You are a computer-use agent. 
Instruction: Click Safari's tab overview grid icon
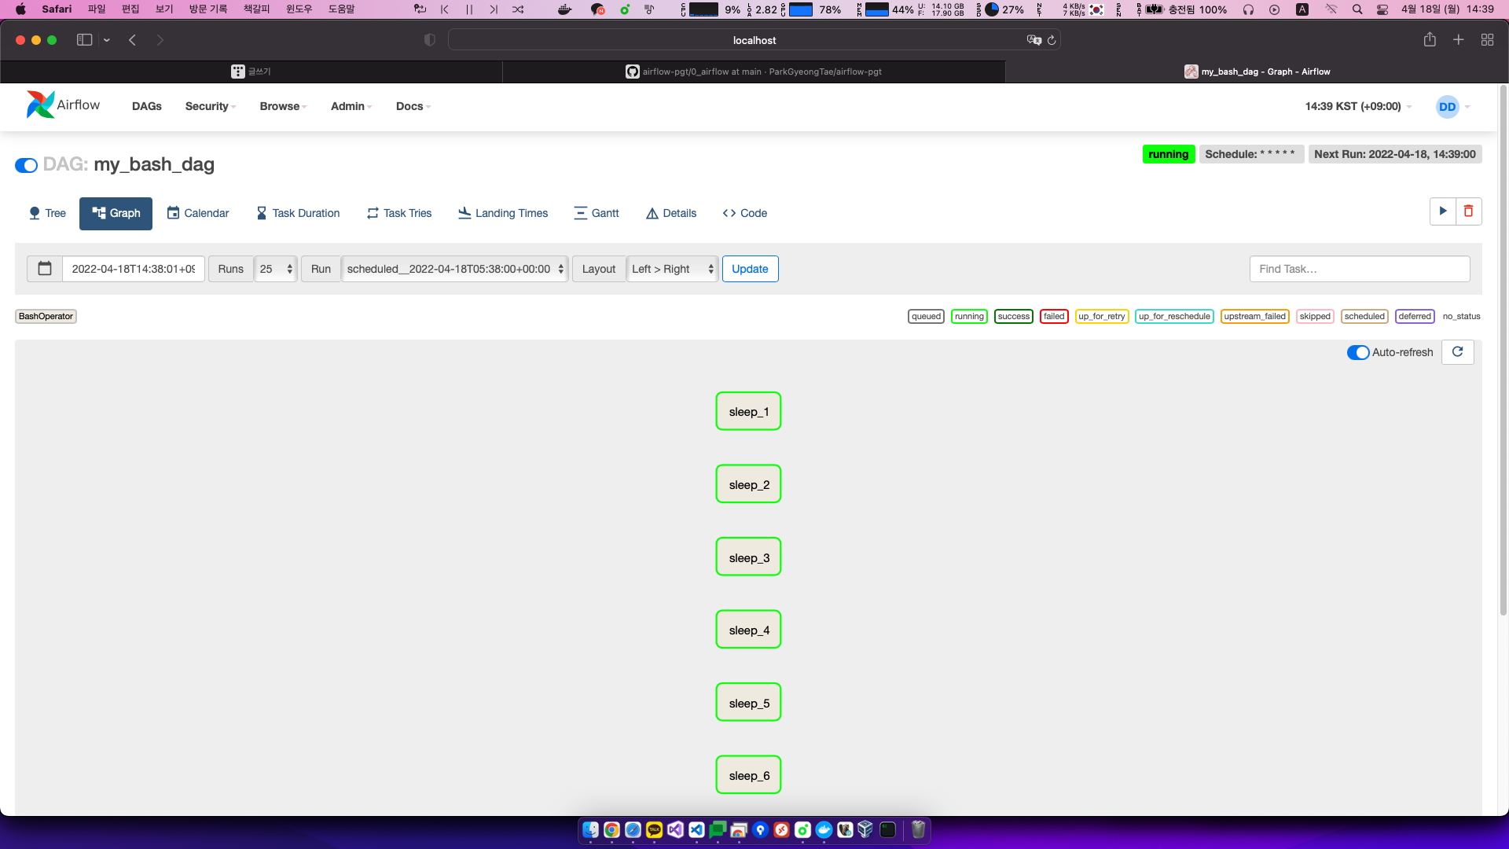tap(1487, 40)
